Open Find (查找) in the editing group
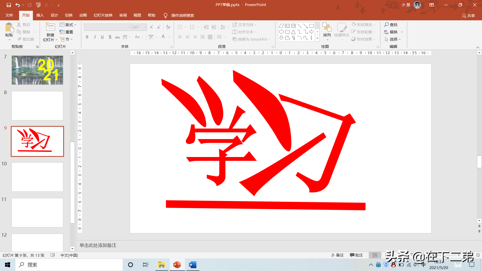This screenshot has height=271, width=482. click(x=391, y=25)
